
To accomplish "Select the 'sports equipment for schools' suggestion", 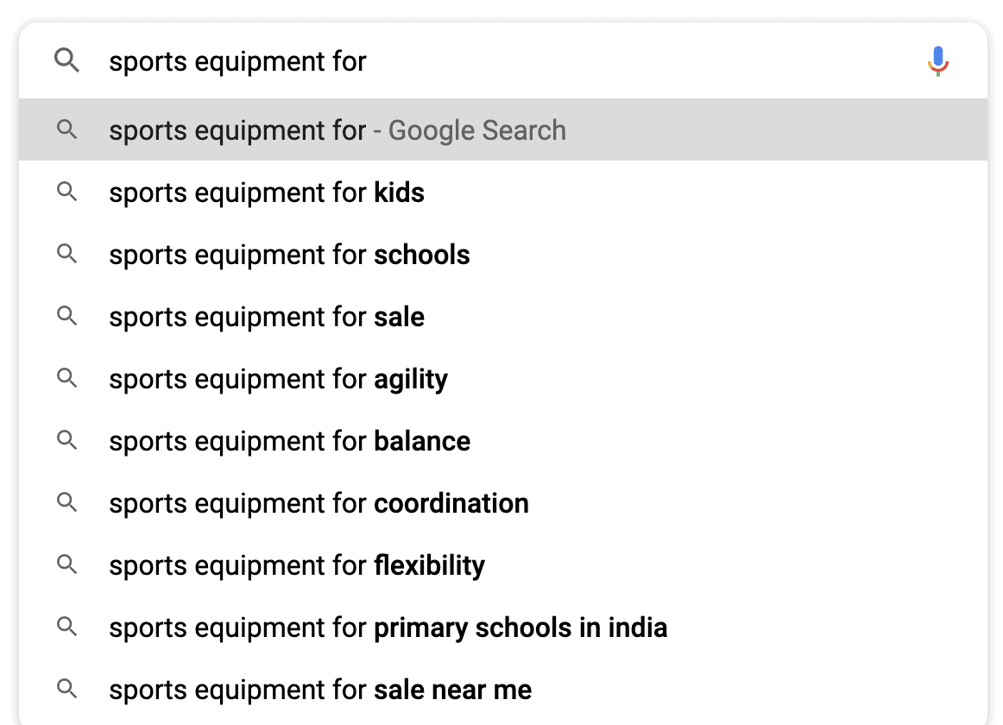I will tap(288, 255).
